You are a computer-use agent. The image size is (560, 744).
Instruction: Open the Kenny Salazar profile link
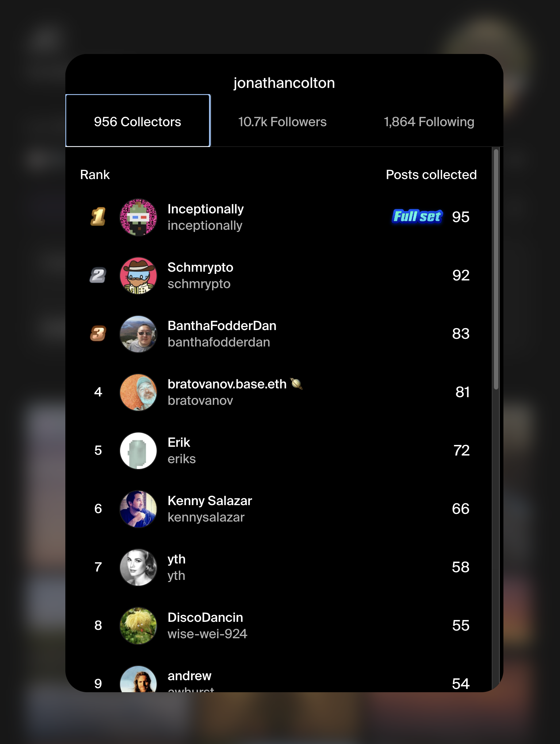[x=210, y=509]
